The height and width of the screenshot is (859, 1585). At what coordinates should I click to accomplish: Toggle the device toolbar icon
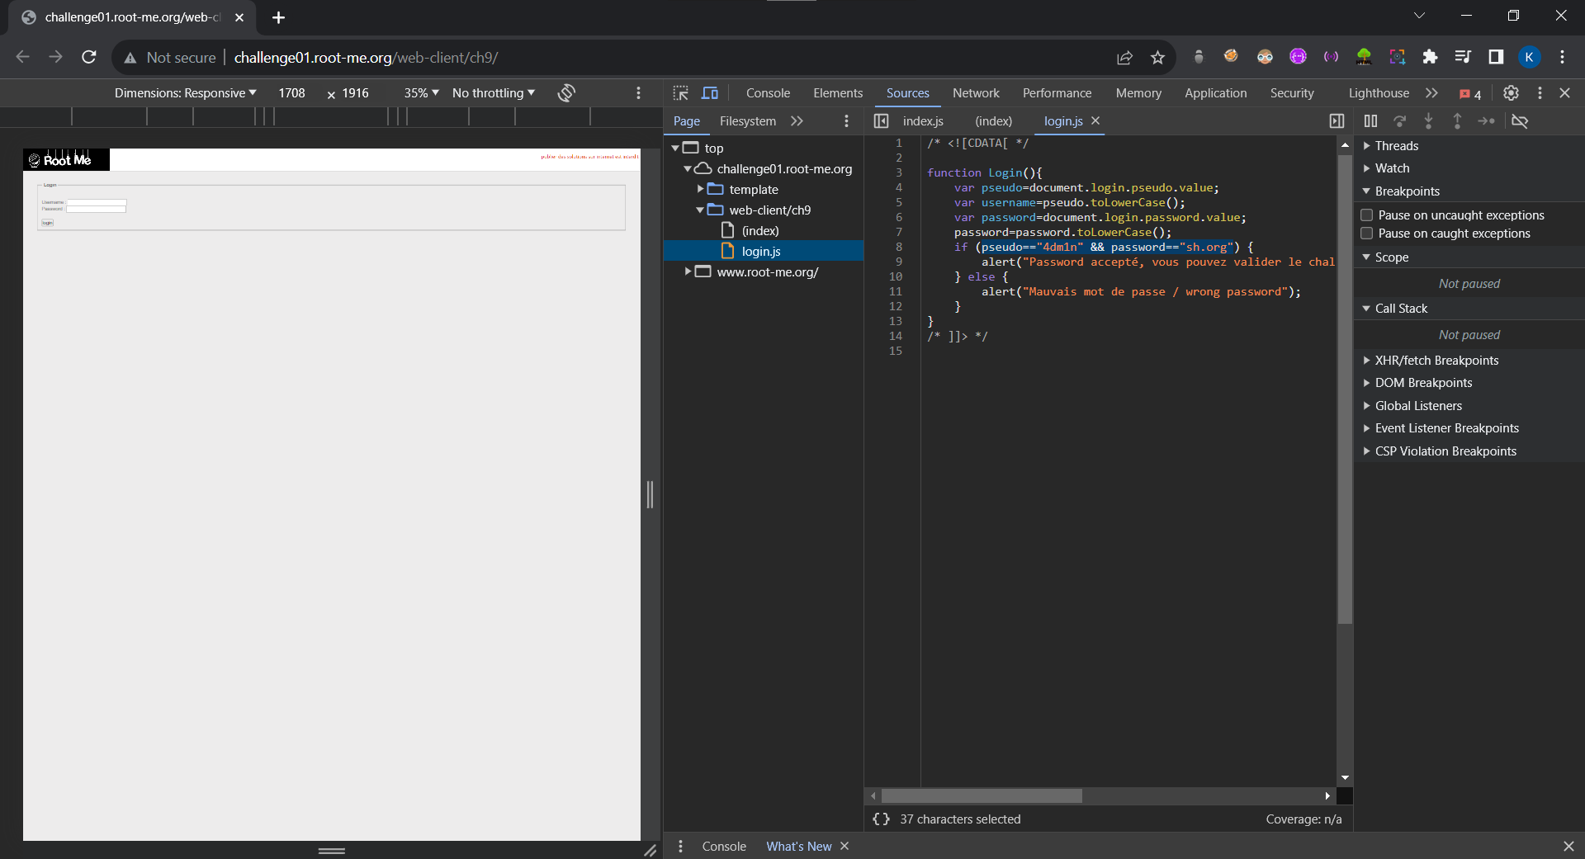(x=710, y=93)
